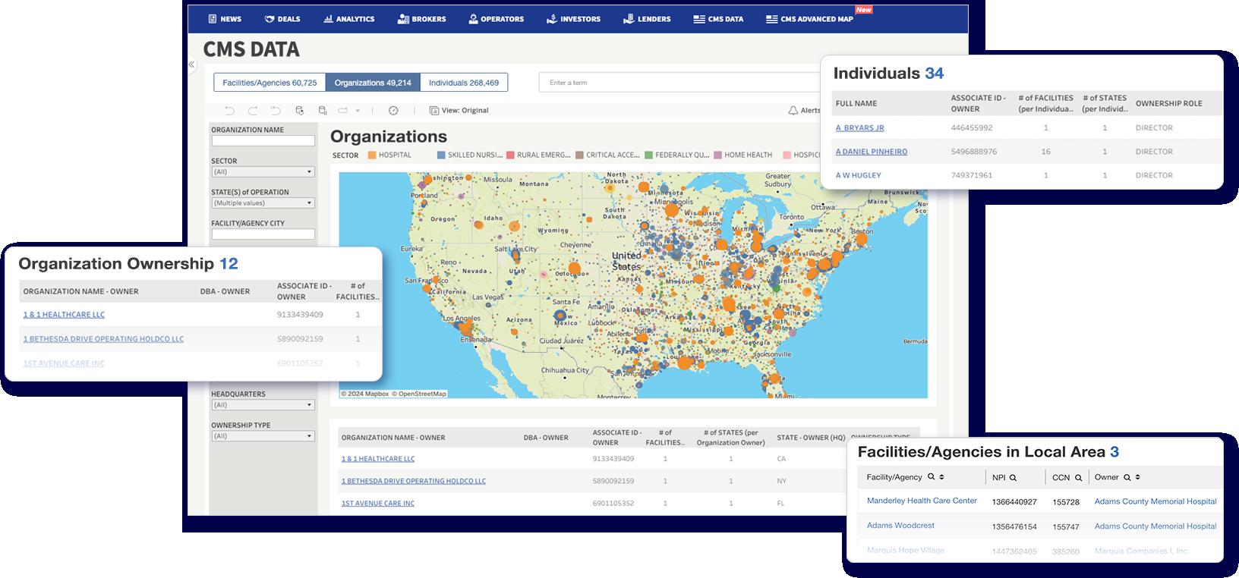Focus the 'Enter a term' search box
This screenshot has height=578, width=1239.
point(679,83)
